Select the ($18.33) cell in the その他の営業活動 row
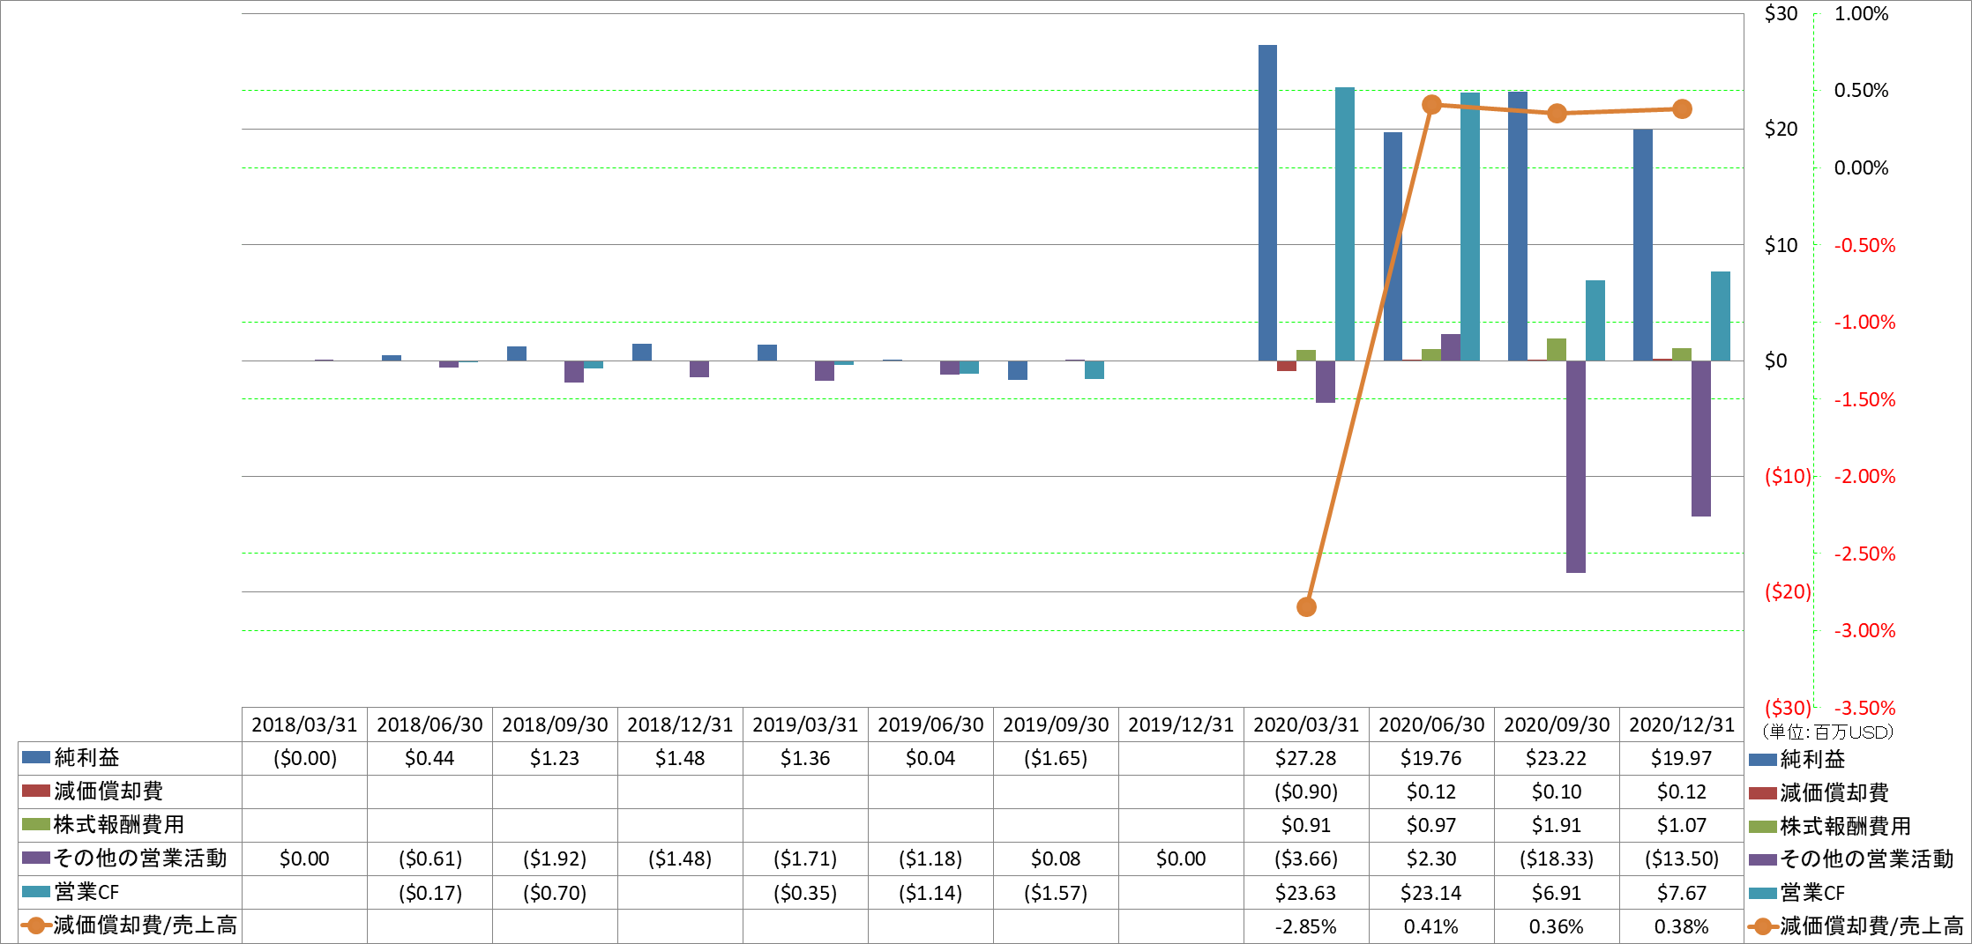The height and width of the screenshot is (944, 1972). click(x=1557, y=859)
